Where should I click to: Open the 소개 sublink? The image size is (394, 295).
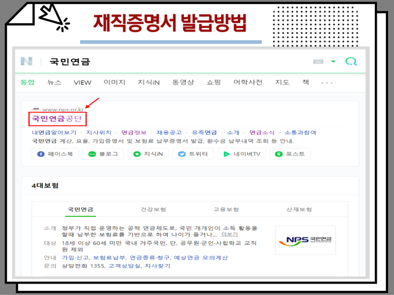(233, 132)
